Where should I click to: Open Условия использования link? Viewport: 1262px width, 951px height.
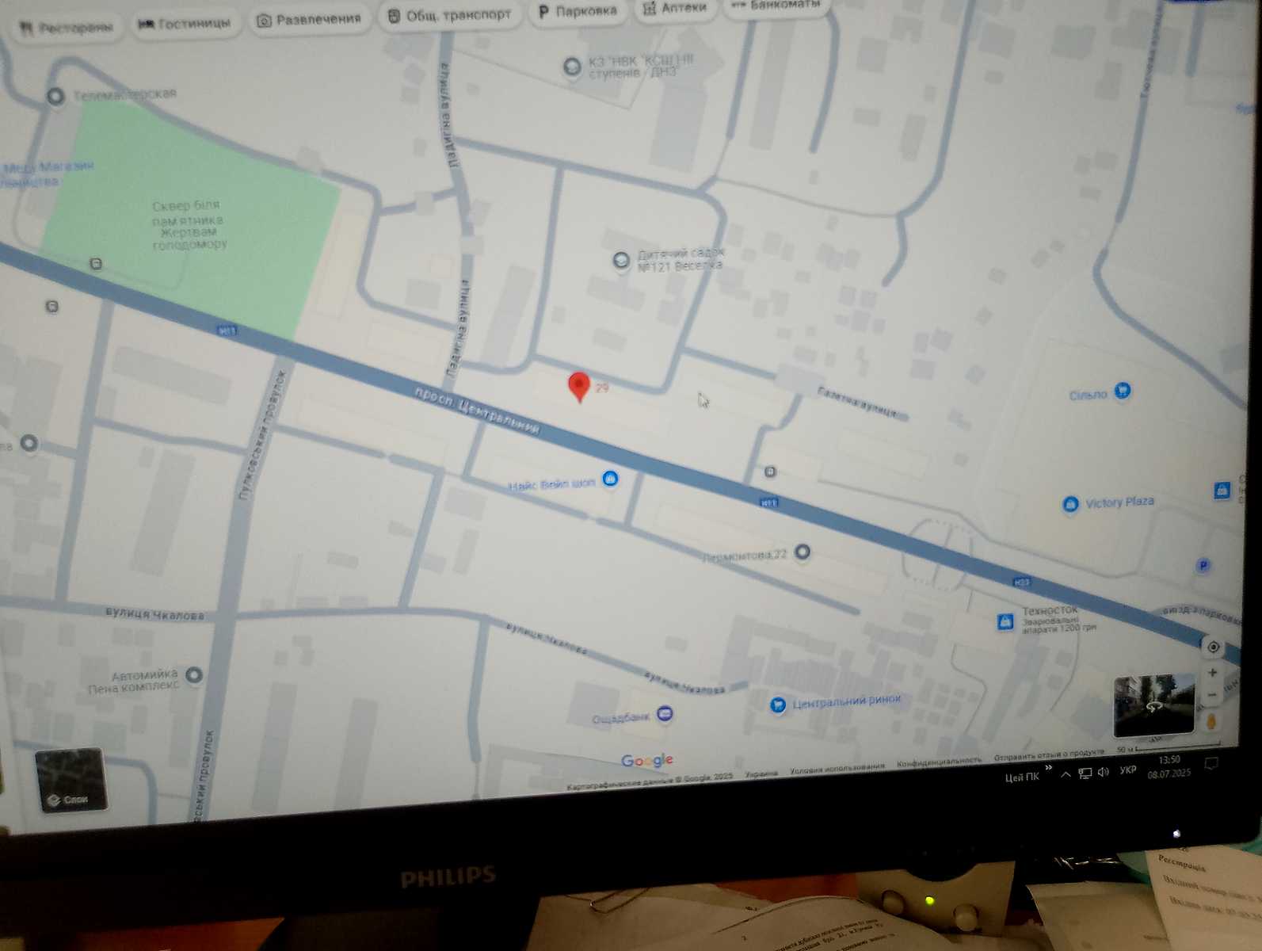tap(837, 767)
